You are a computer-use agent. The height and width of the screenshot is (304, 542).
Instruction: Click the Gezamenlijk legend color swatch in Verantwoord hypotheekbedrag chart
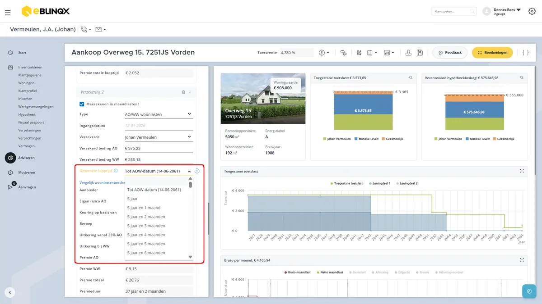494,139
